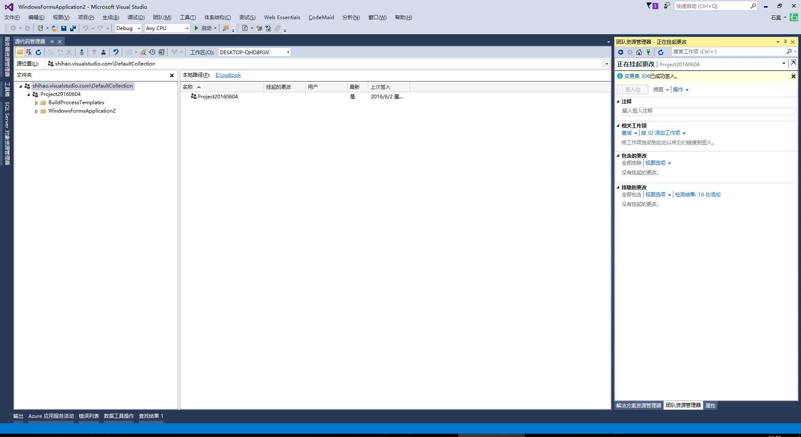
Task: Switch to the Solution Explorer tab
Action: (639, 405)
